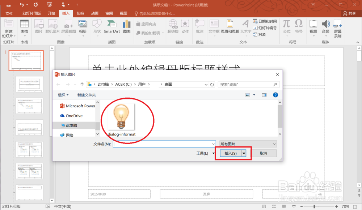Screen dimensions: 362x210
Task: Go up one folder level arrow
Action: [82, 84]
